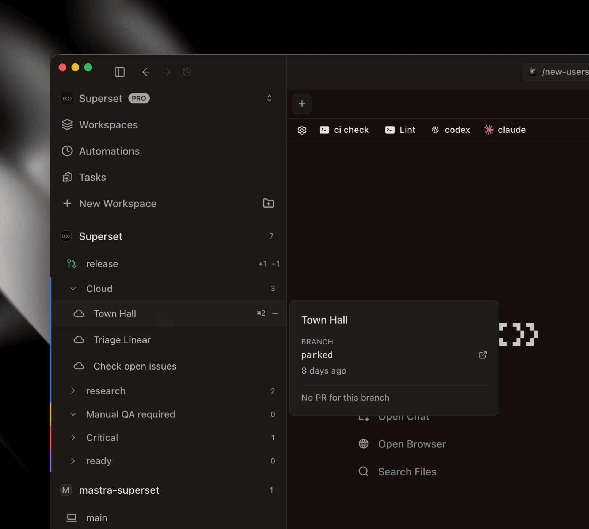The height and width of the screenshot is (529, 589).
Task: Open the release branch workspace
Action: tap(168, 264)
